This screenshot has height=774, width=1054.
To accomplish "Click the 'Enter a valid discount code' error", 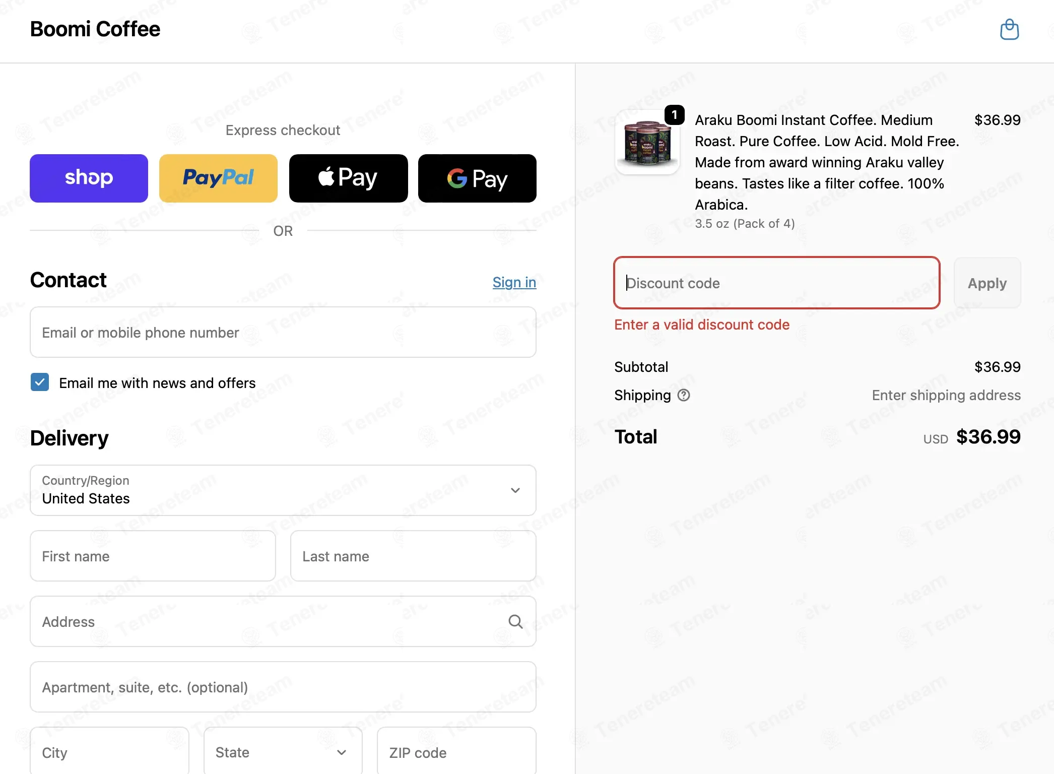I will click(x=702, y=325).
